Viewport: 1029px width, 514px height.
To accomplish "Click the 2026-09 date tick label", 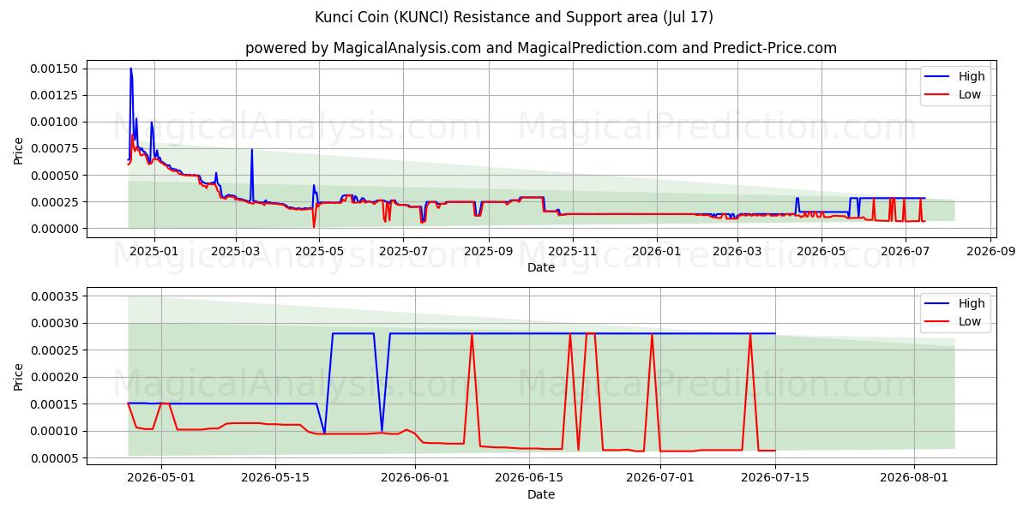I will click(990, 251).
